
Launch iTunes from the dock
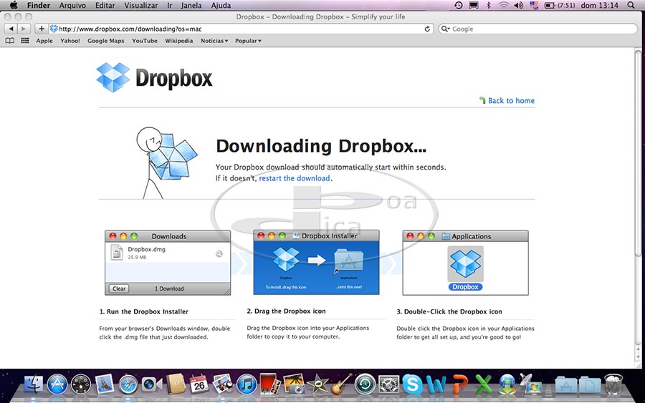[x=247, y=385]
